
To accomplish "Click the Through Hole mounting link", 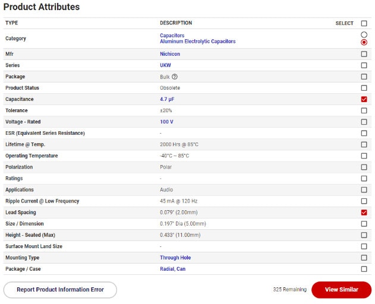I will click(175, 258).
